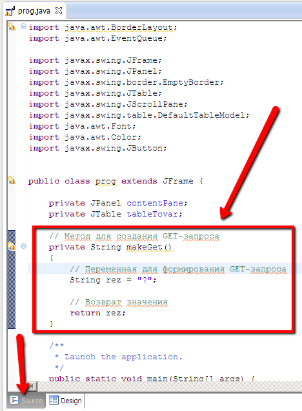302x411 pixels.
Task: Click the line 'import javax.swing.JPanel;'
Action: 96,72
